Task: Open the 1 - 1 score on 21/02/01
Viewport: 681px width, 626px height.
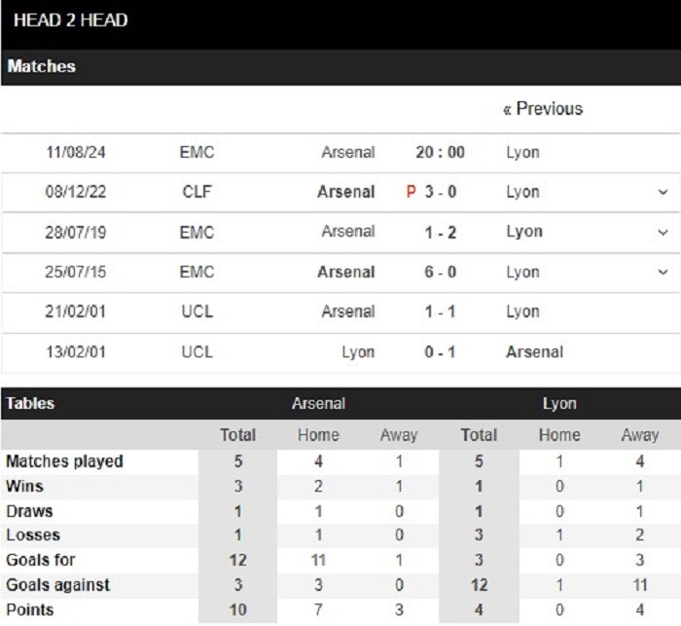Action: point(441,312)
